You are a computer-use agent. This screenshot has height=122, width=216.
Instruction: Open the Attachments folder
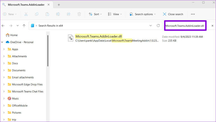tap(17, 56)
